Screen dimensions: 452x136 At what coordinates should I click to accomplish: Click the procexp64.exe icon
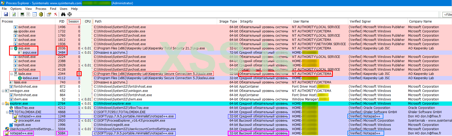[x=16, y=121]
